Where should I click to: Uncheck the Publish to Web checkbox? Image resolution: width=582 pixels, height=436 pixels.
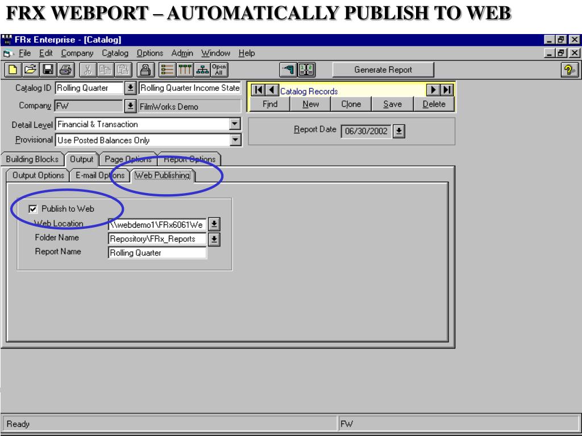[x=32, y=209]
